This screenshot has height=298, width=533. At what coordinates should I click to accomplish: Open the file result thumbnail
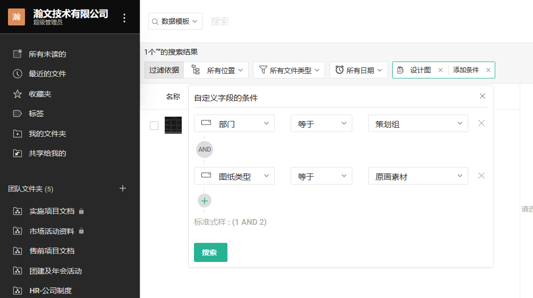click(x=173, y=125)
